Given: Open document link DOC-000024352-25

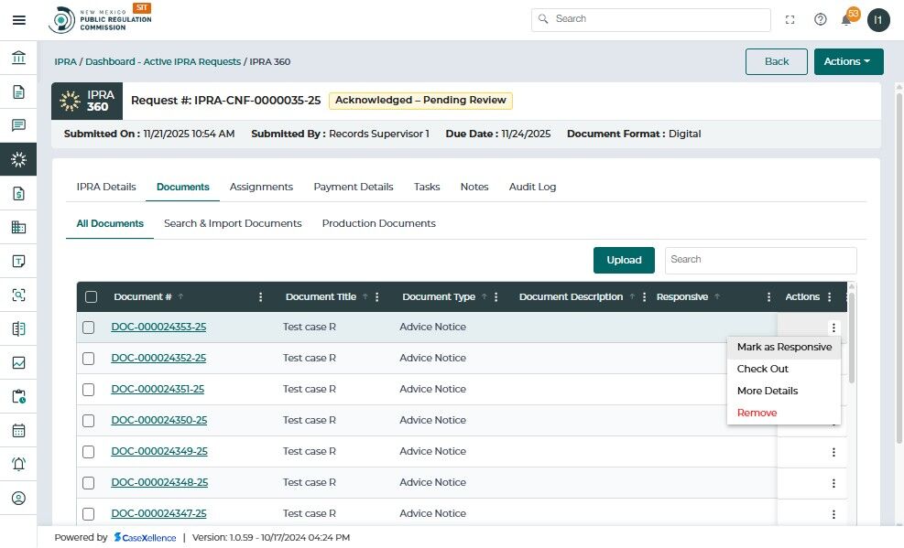Looking at the screenshot, I should (x=158, y=359).
